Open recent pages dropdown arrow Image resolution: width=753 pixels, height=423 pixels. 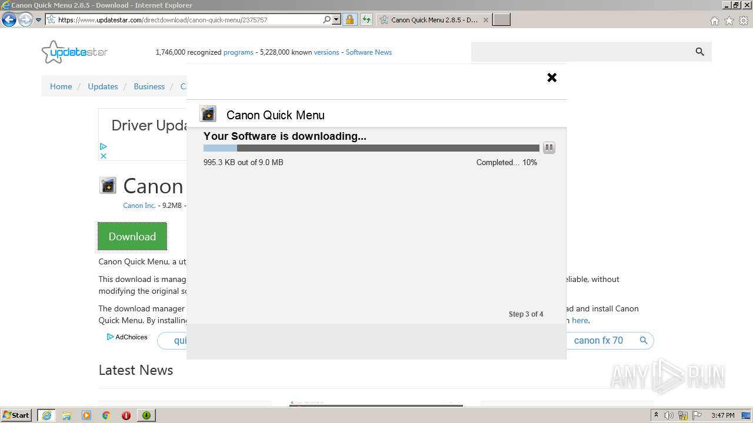[x=39, y=20]
